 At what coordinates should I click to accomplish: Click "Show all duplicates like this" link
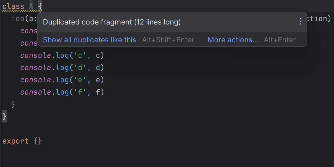(89, 40)
